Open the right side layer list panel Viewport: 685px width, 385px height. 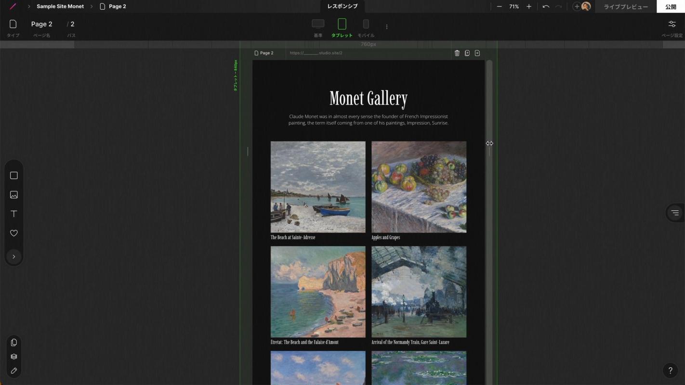coord(675,213)
